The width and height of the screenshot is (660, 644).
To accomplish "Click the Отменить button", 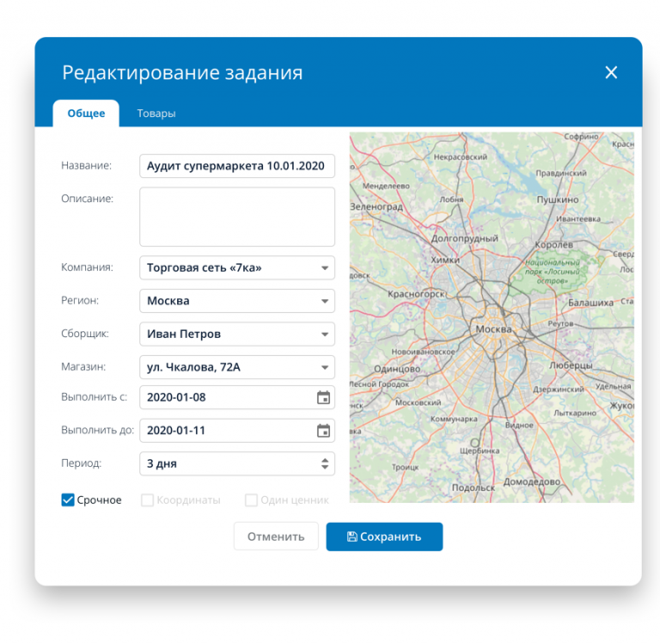I will [x=276, y=537].
